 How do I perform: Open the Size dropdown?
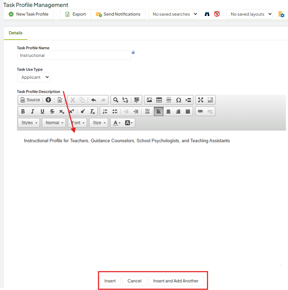[99, 123]
